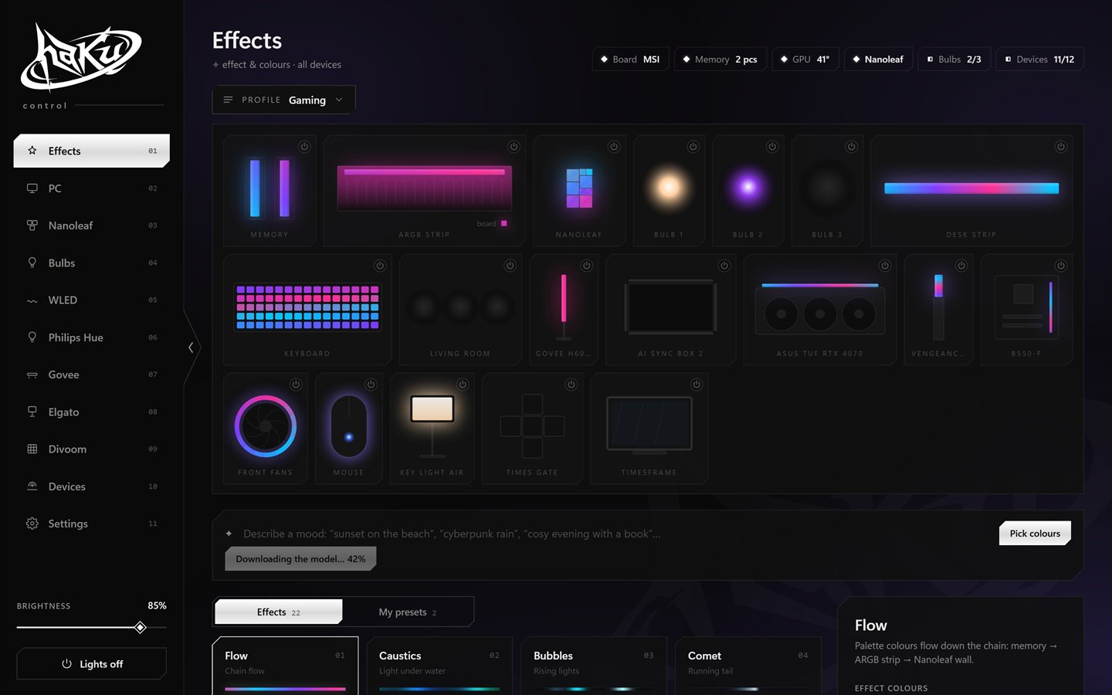Toggle power for the Asus TUF RTX 4070 card
The width and height of the screenshot is (1112, 695).
pos(885,266)
